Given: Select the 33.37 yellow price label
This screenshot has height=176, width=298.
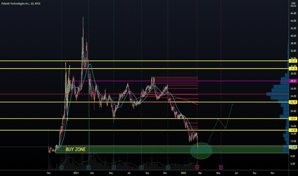Looking at the screenshot, I should (293, 61).
